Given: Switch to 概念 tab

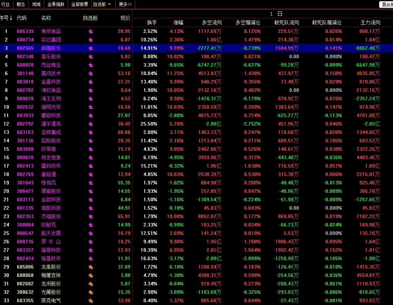Looking at the screenshot, I should (21, 4).
